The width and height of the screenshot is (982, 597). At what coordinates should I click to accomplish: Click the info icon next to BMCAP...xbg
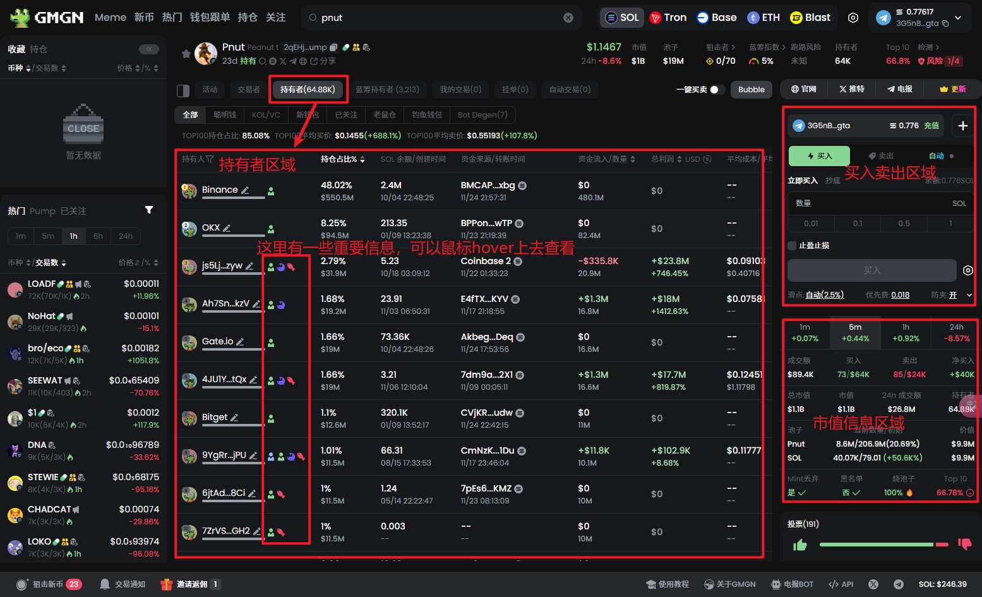coord(522,186)
